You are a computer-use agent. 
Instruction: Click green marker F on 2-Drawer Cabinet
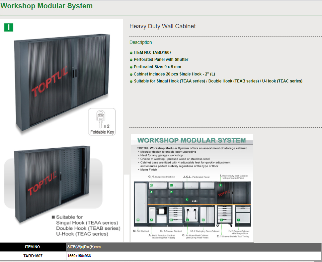pos(238,220)
